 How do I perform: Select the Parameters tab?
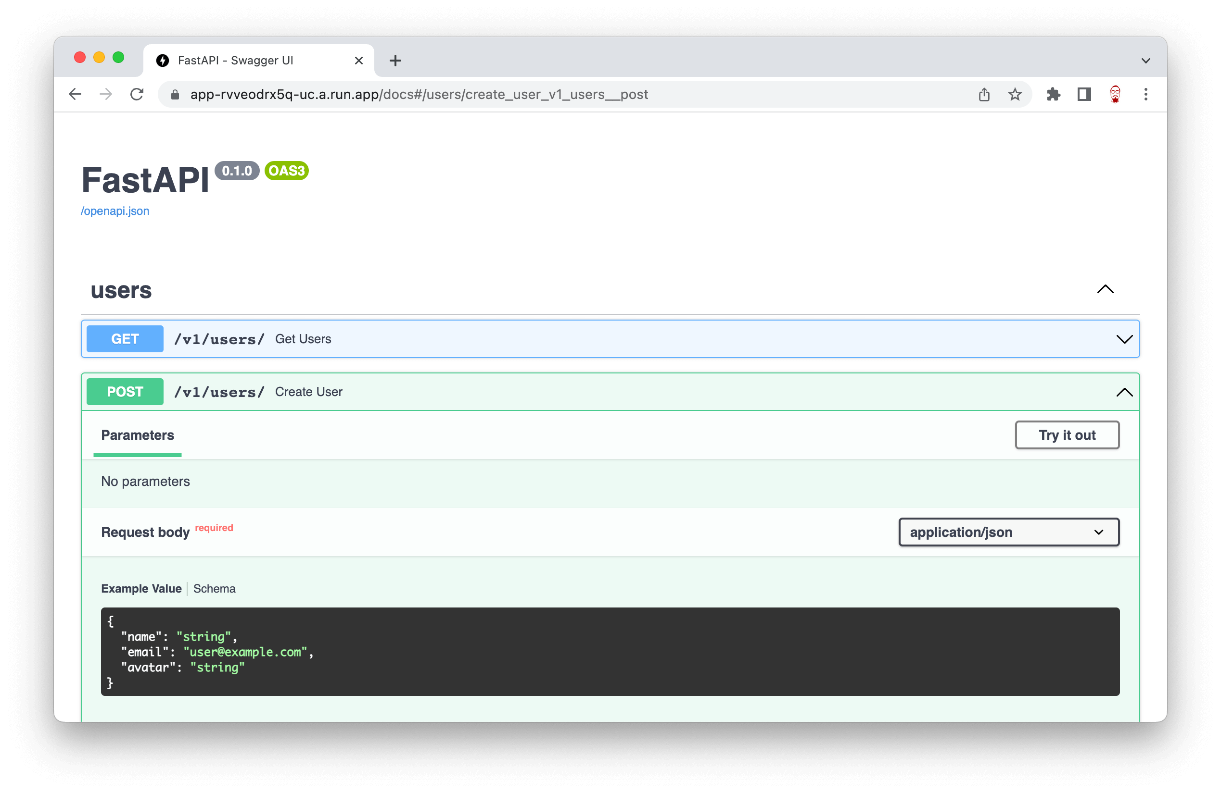(137, 435)
